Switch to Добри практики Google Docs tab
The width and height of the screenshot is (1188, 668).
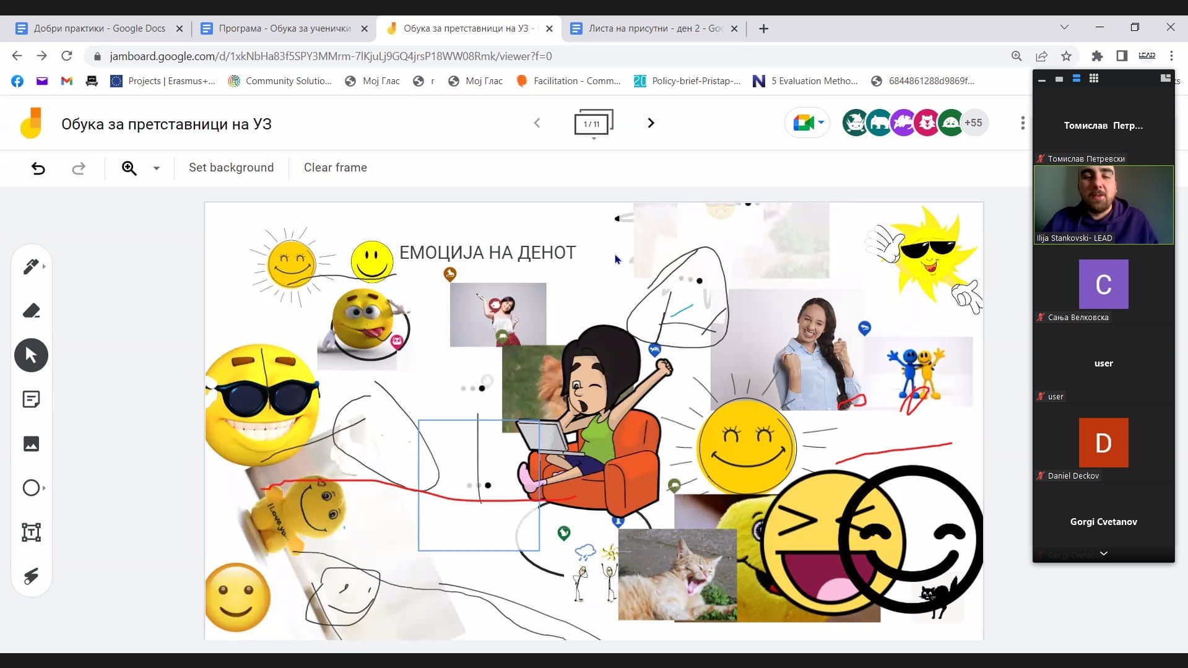tap(99, 28)
